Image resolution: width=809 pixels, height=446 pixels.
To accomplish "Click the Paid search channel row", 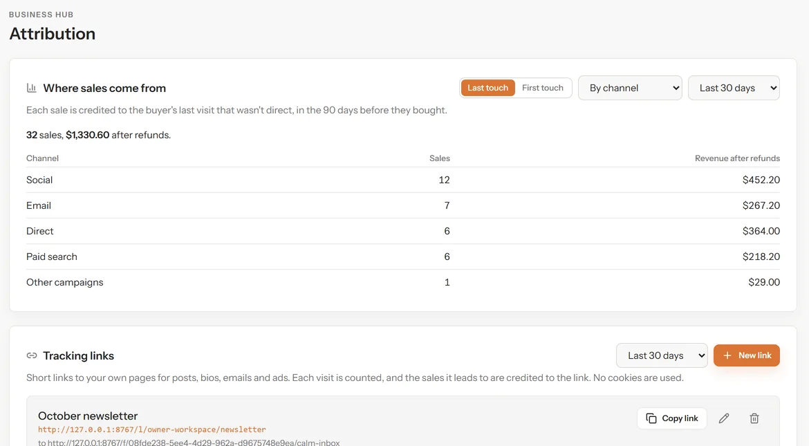I will point(403,257).
